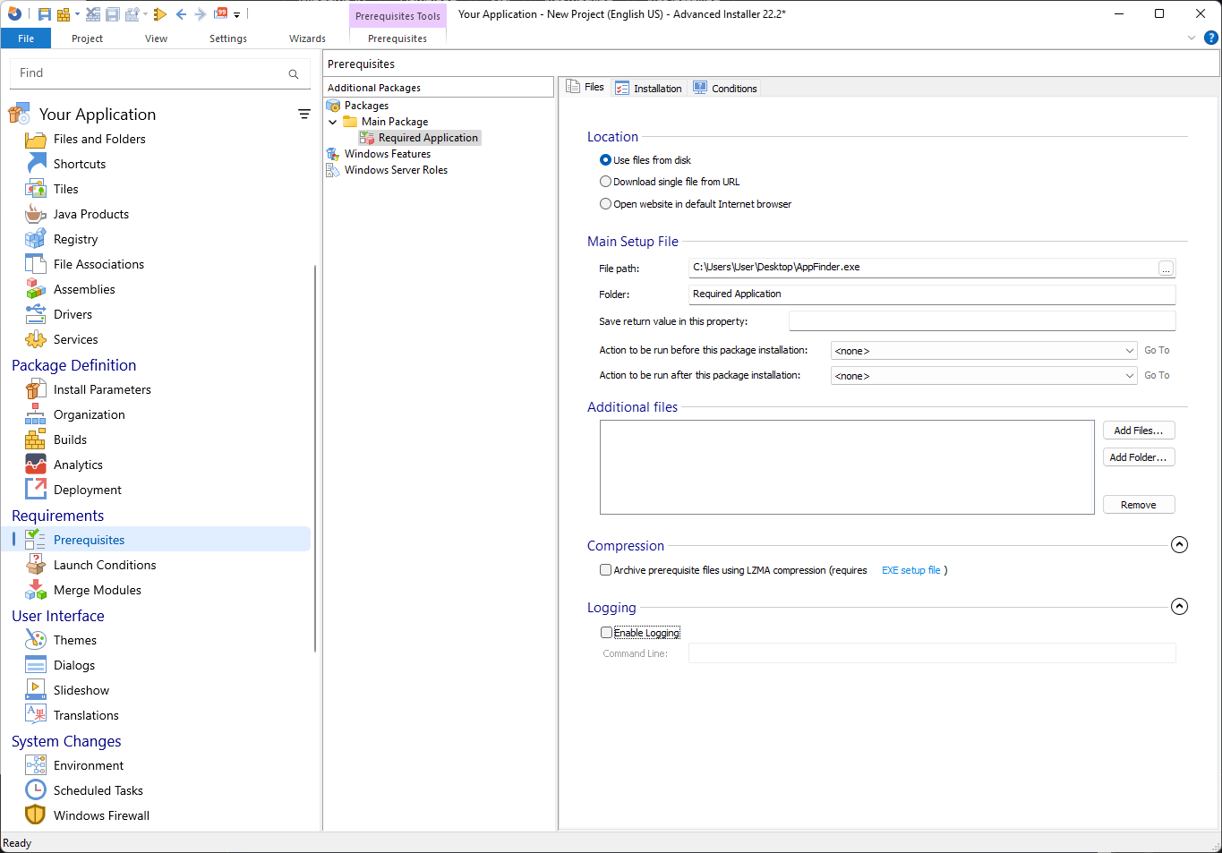The image size is (1222, 853).
Task: Open the Deployment page
Action: (87, 490)
